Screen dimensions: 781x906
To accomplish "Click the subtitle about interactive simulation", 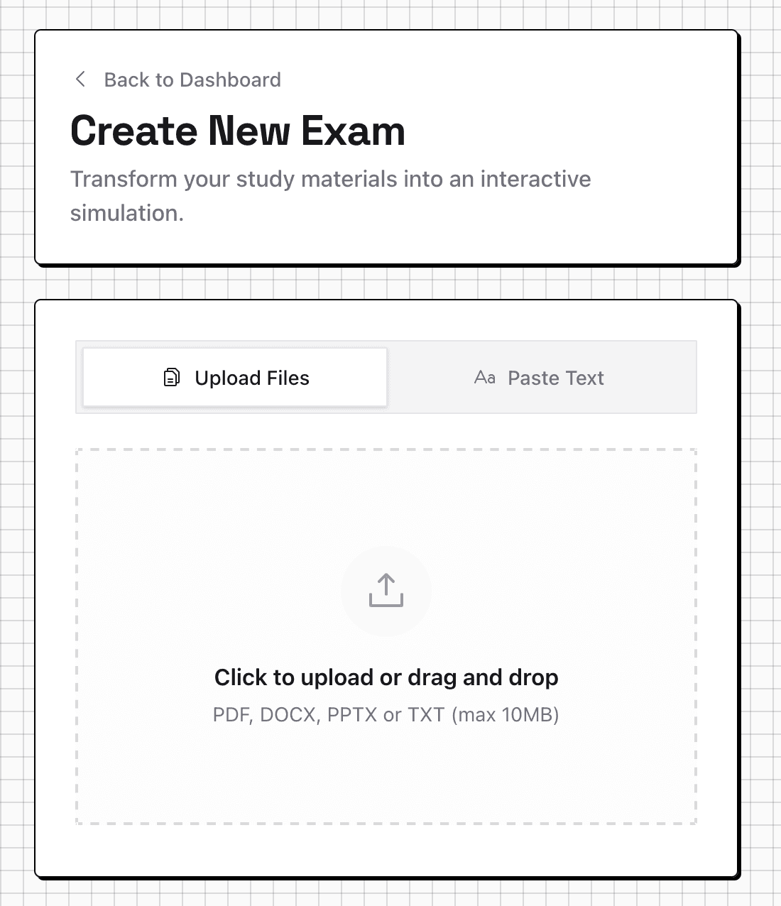I will coord(330,195).
